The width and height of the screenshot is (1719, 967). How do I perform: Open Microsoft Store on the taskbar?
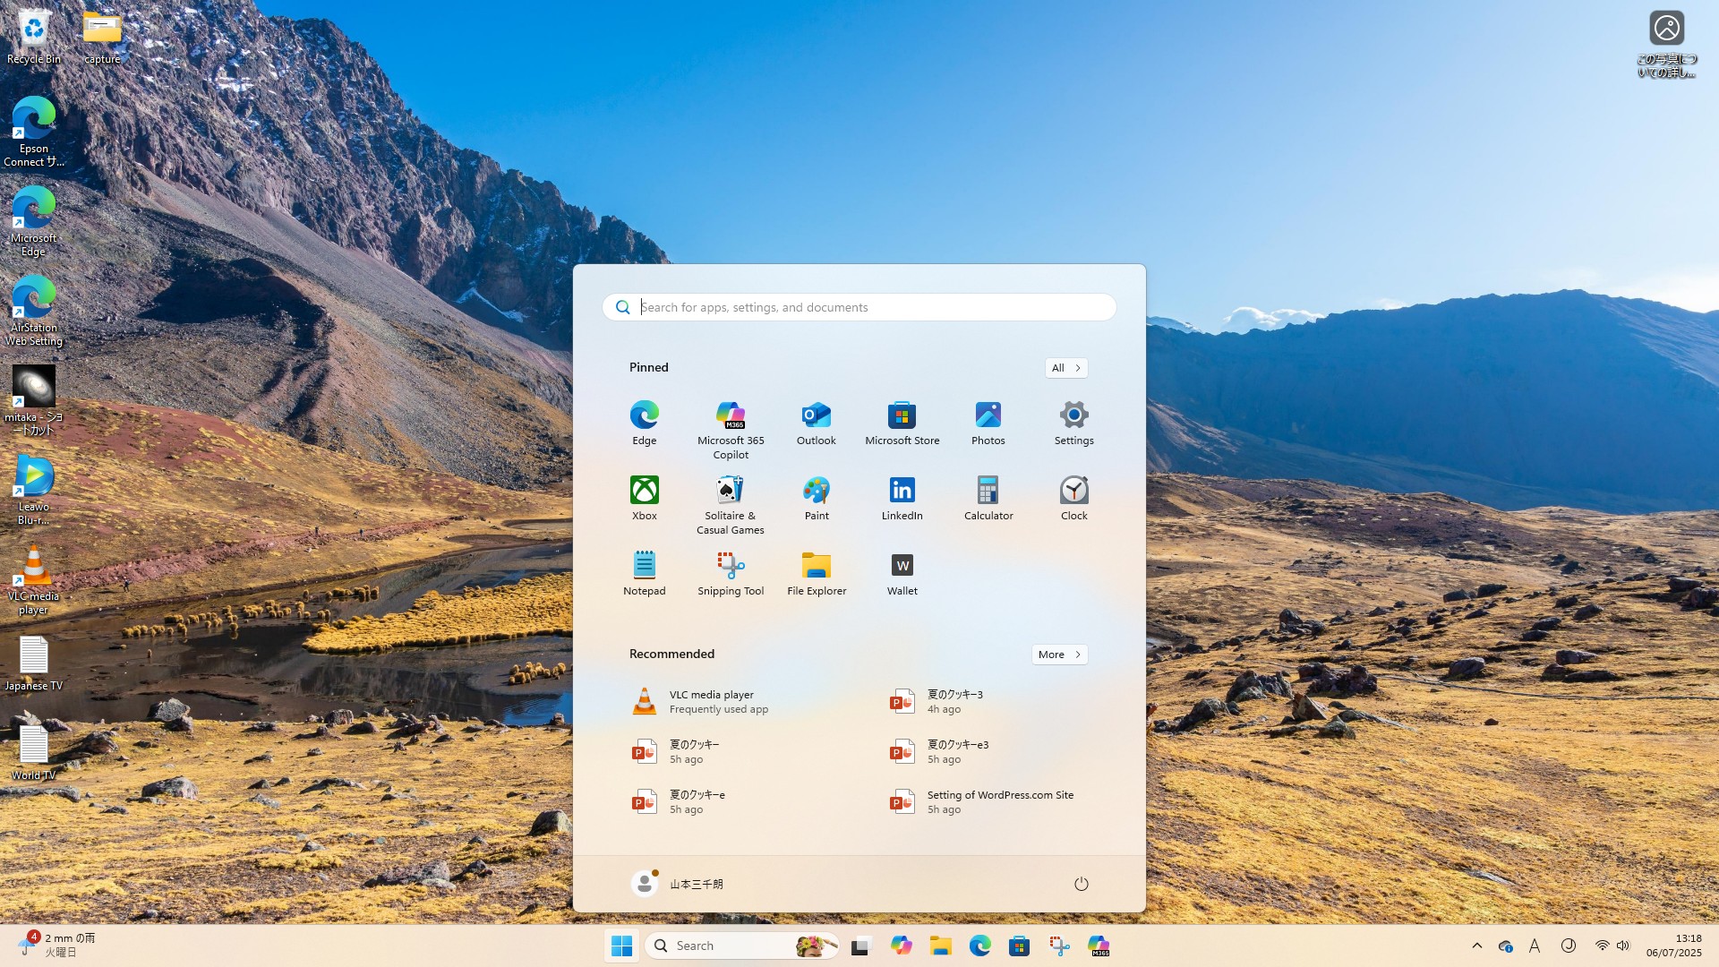(1019, 946)
